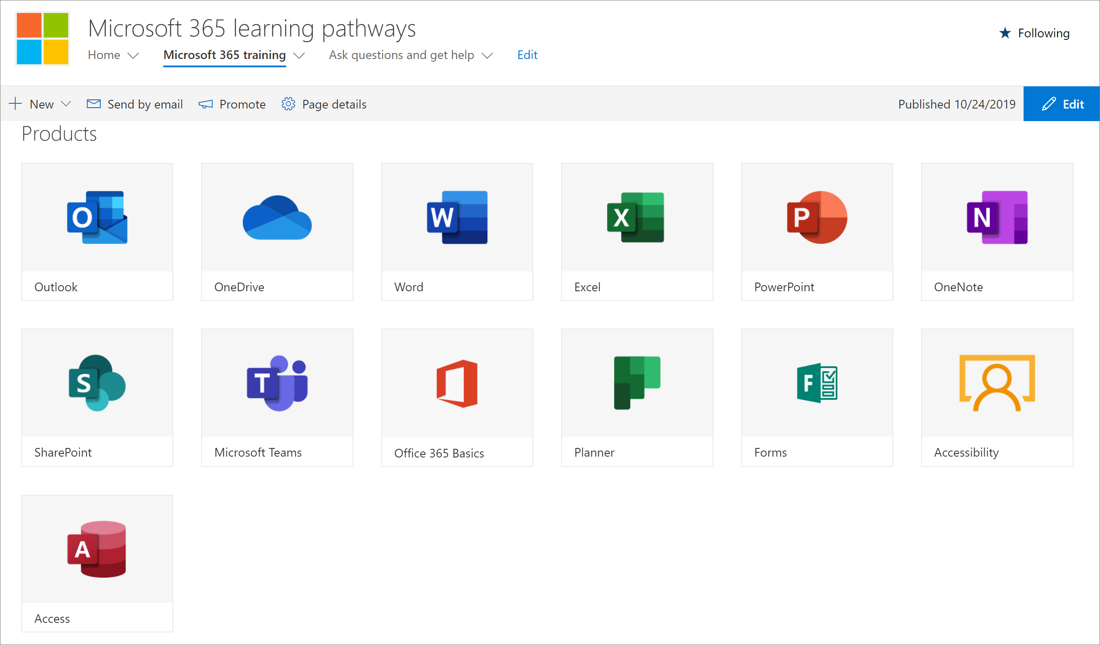Click Send by email option
Screen dimensions: 1100x645
pos(135,104)
